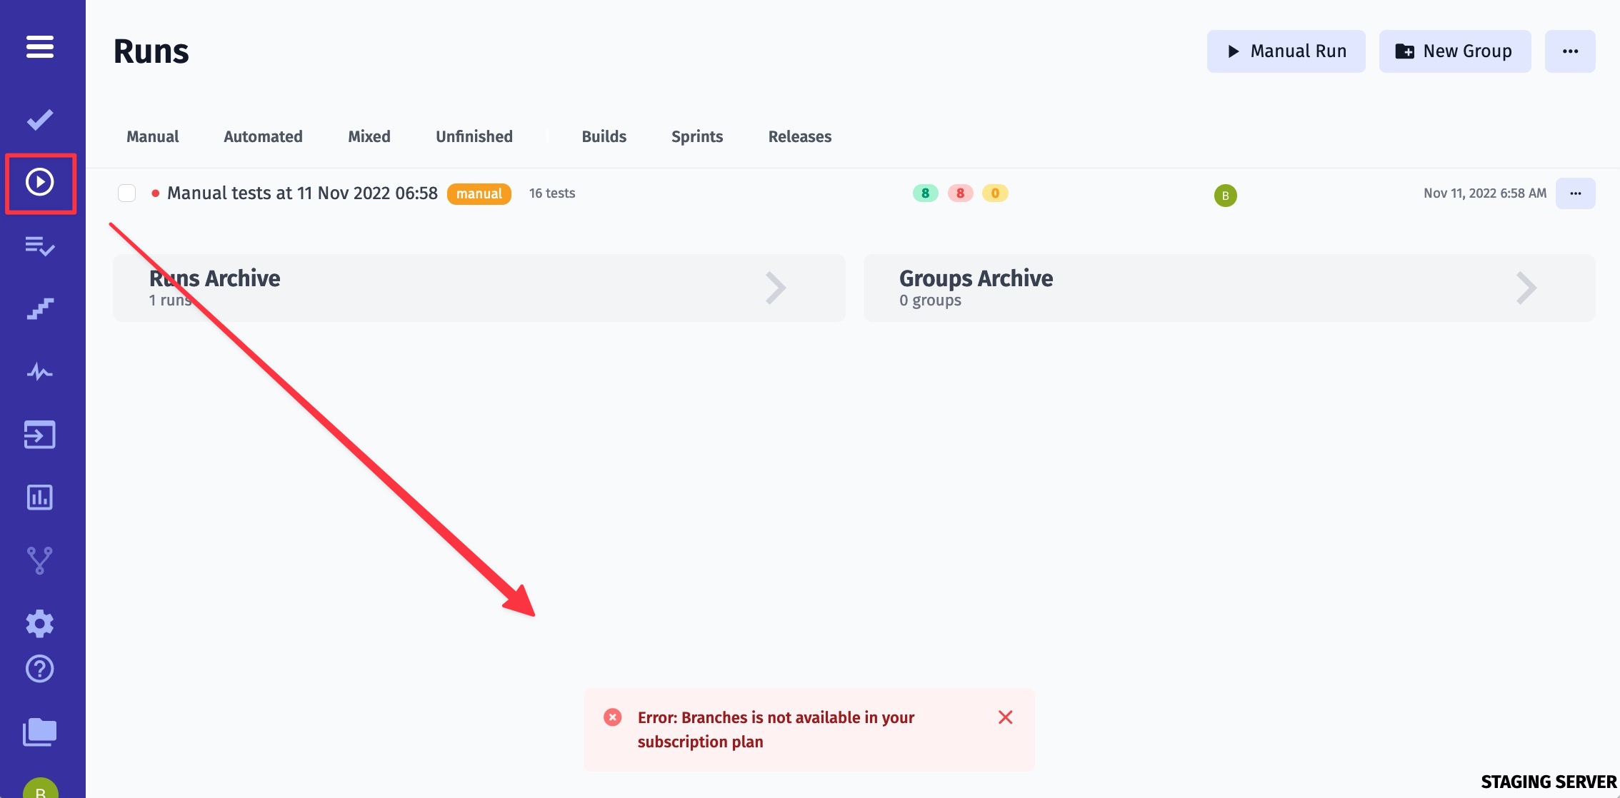
Task: Click the New Group button
Action: tap(1454, 51)
